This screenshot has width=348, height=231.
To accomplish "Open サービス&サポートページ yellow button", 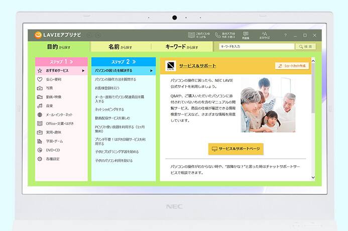I will (236, 149).
